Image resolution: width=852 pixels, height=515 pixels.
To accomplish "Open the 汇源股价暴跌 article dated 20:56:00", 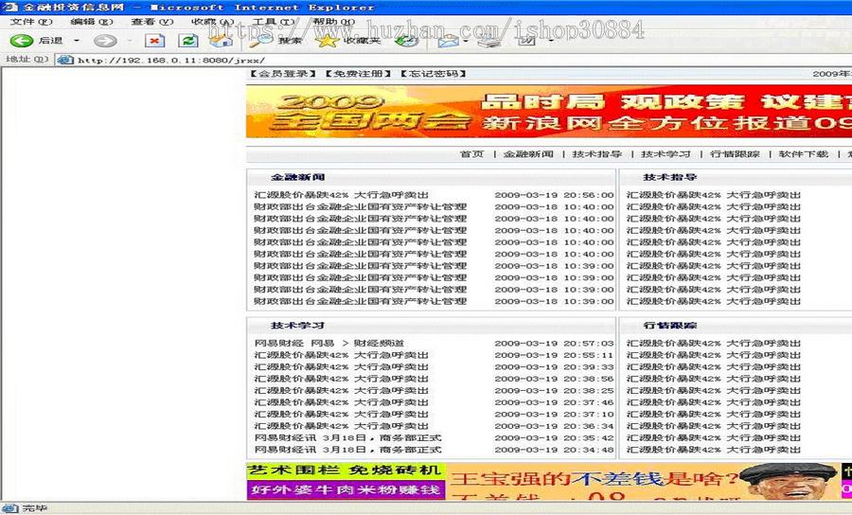I will [341, 195].
